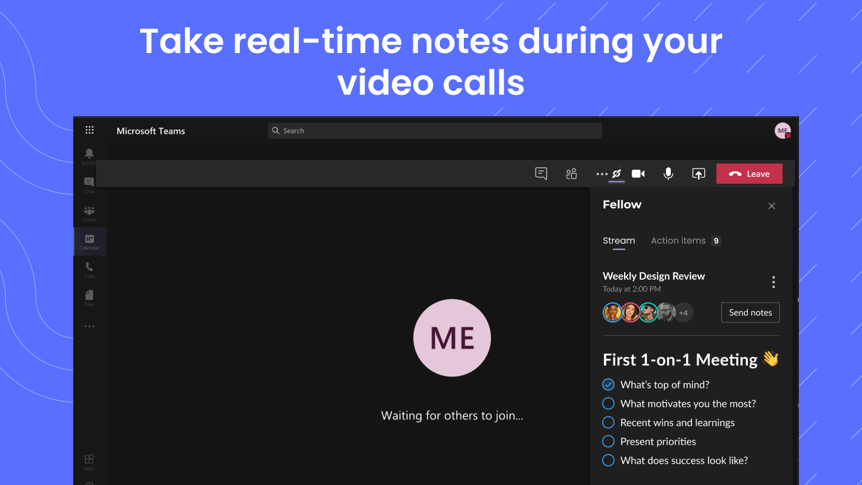Open Activity in the Teams sidebar
The width and height of the screenshot is (862, 485).
[x=90, y=157]
